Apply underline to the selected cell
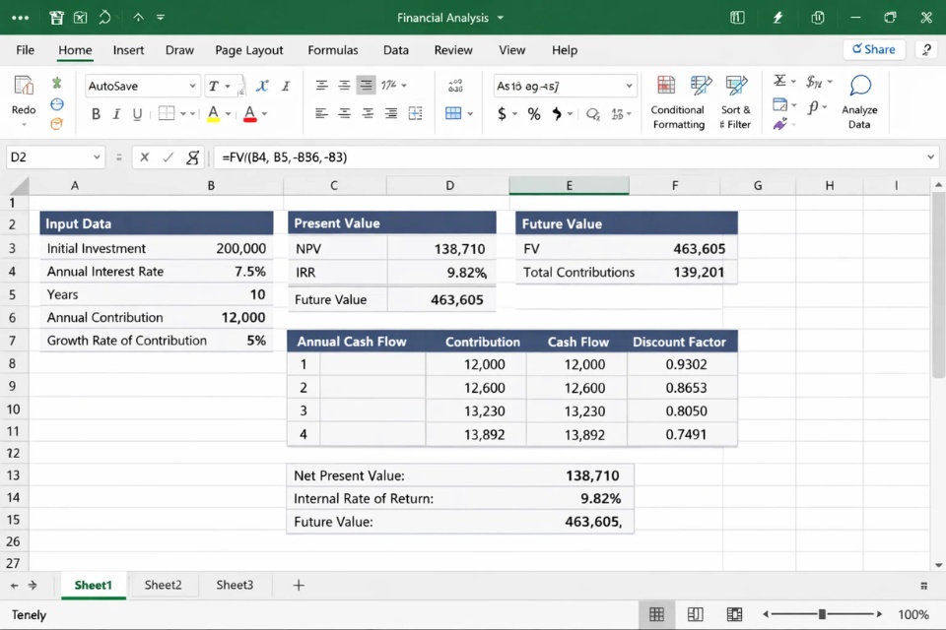 [x=138, y=114]
